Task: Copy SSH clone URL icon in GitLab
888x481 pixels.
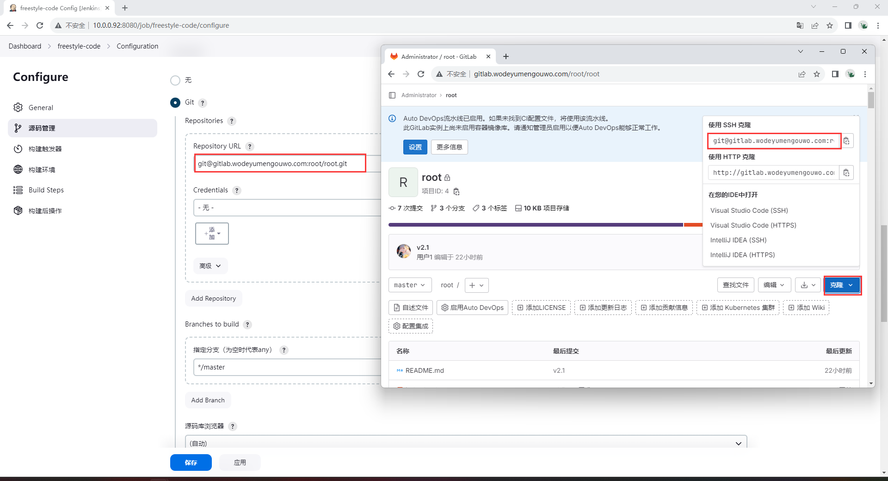Action: click(846, 141)
